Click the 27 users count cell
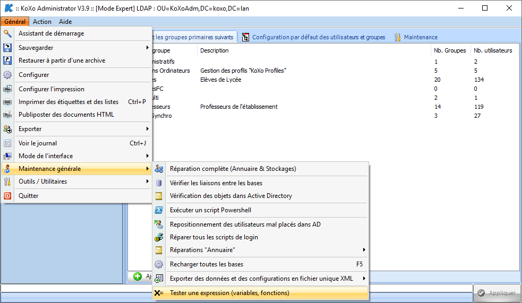The image size is (522, 303). click(477, 116)
